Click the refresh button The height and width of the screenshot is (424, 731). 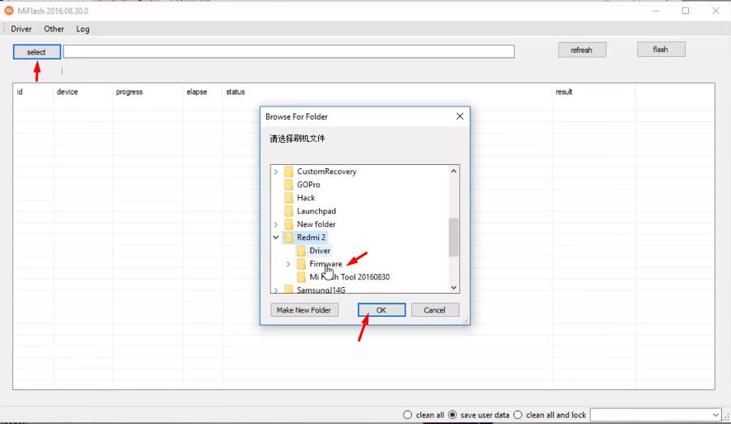[582, 50]
